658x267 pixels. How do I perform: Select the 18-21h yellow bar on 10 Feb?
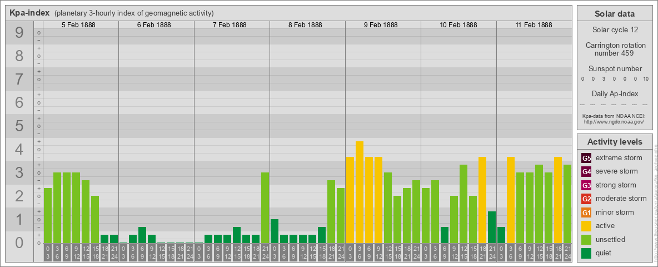(482, 200)
